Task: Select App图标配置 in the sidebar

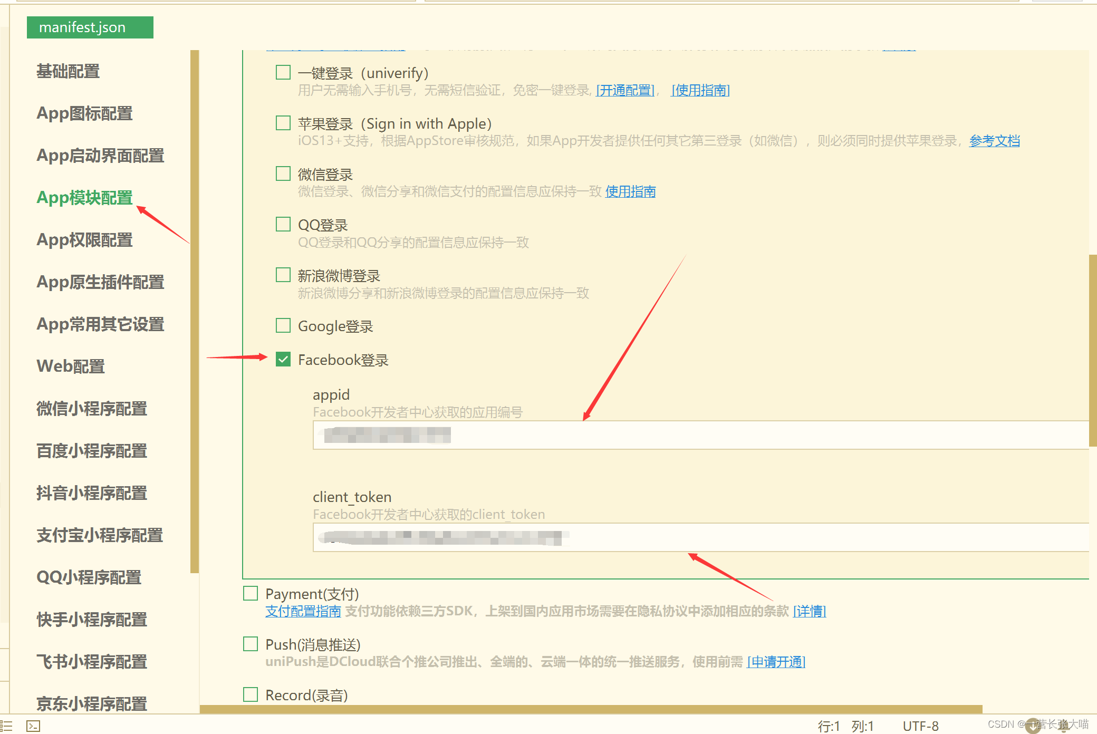Action: click(x=84, y=113)
